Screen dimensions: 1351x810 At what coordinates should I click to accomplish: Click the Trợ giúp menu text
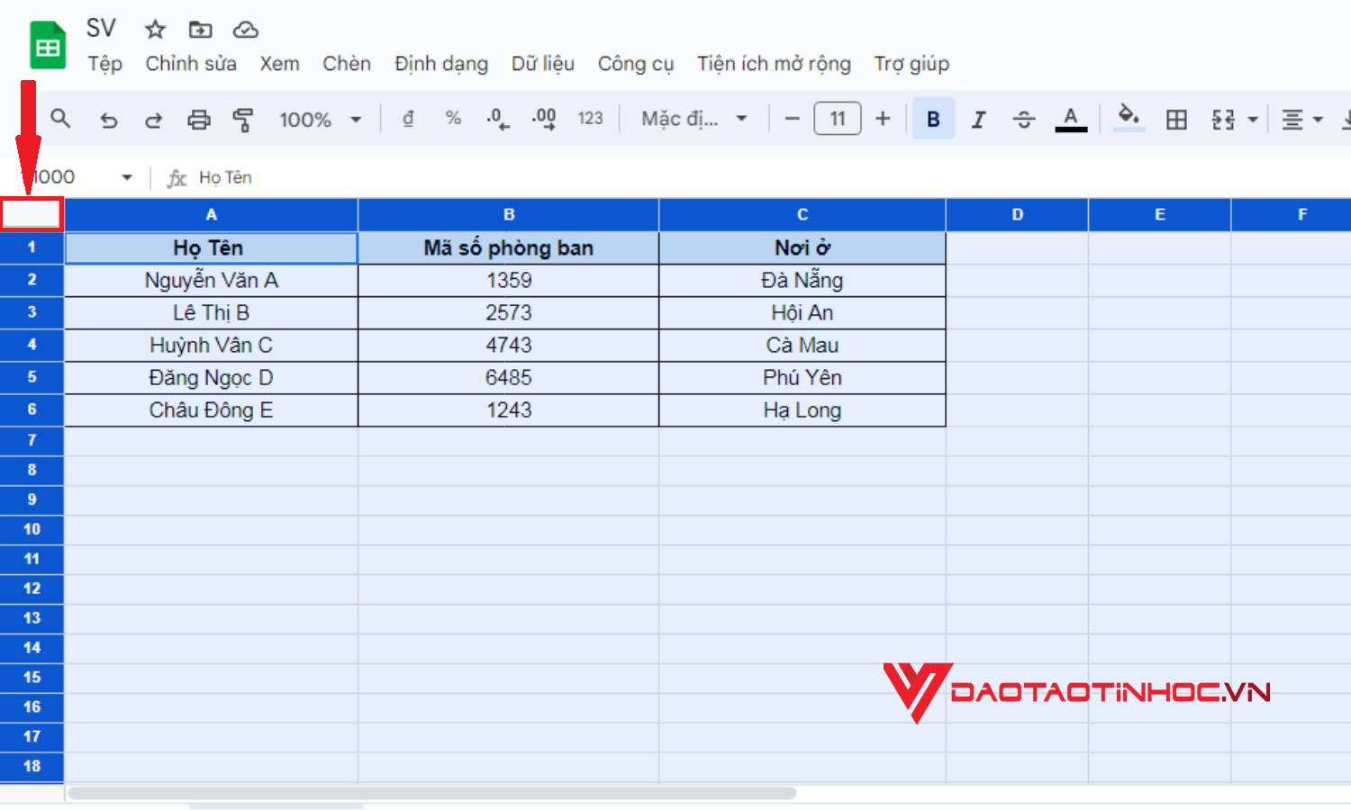(911, 63)
